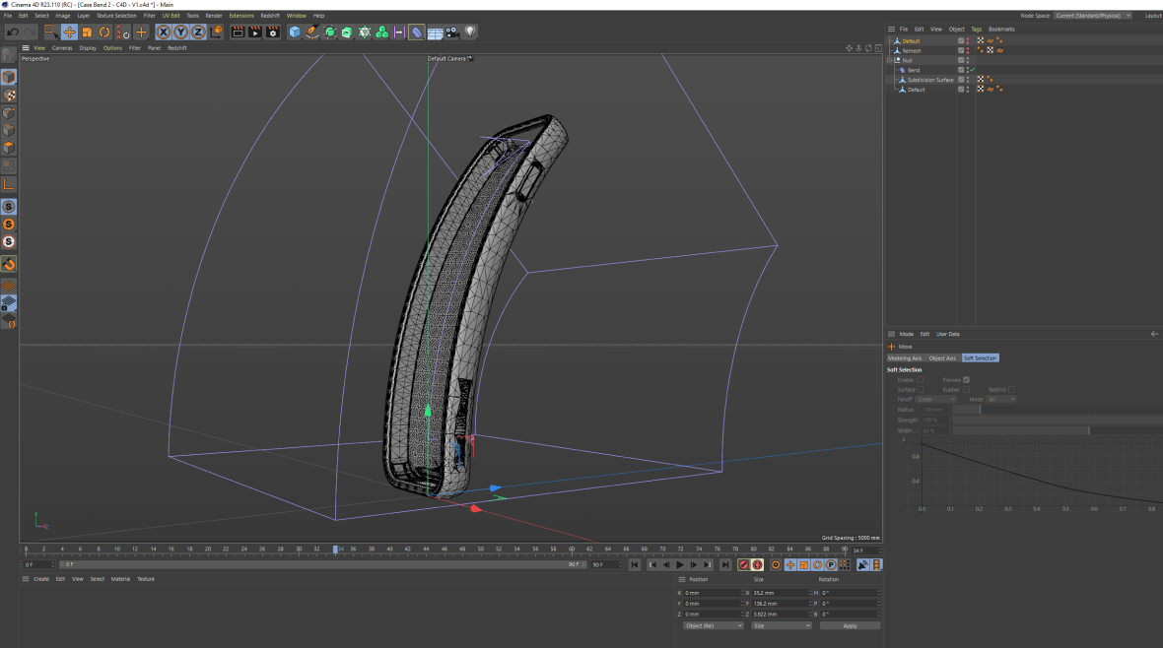Click the Undo arrow icon
This screenshot has width=1163, height=648.
click(x=12, y=32)
